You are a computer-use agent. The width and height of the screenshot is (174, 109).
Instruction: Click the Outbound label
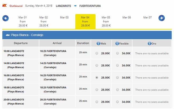click(x=16, y=6)
